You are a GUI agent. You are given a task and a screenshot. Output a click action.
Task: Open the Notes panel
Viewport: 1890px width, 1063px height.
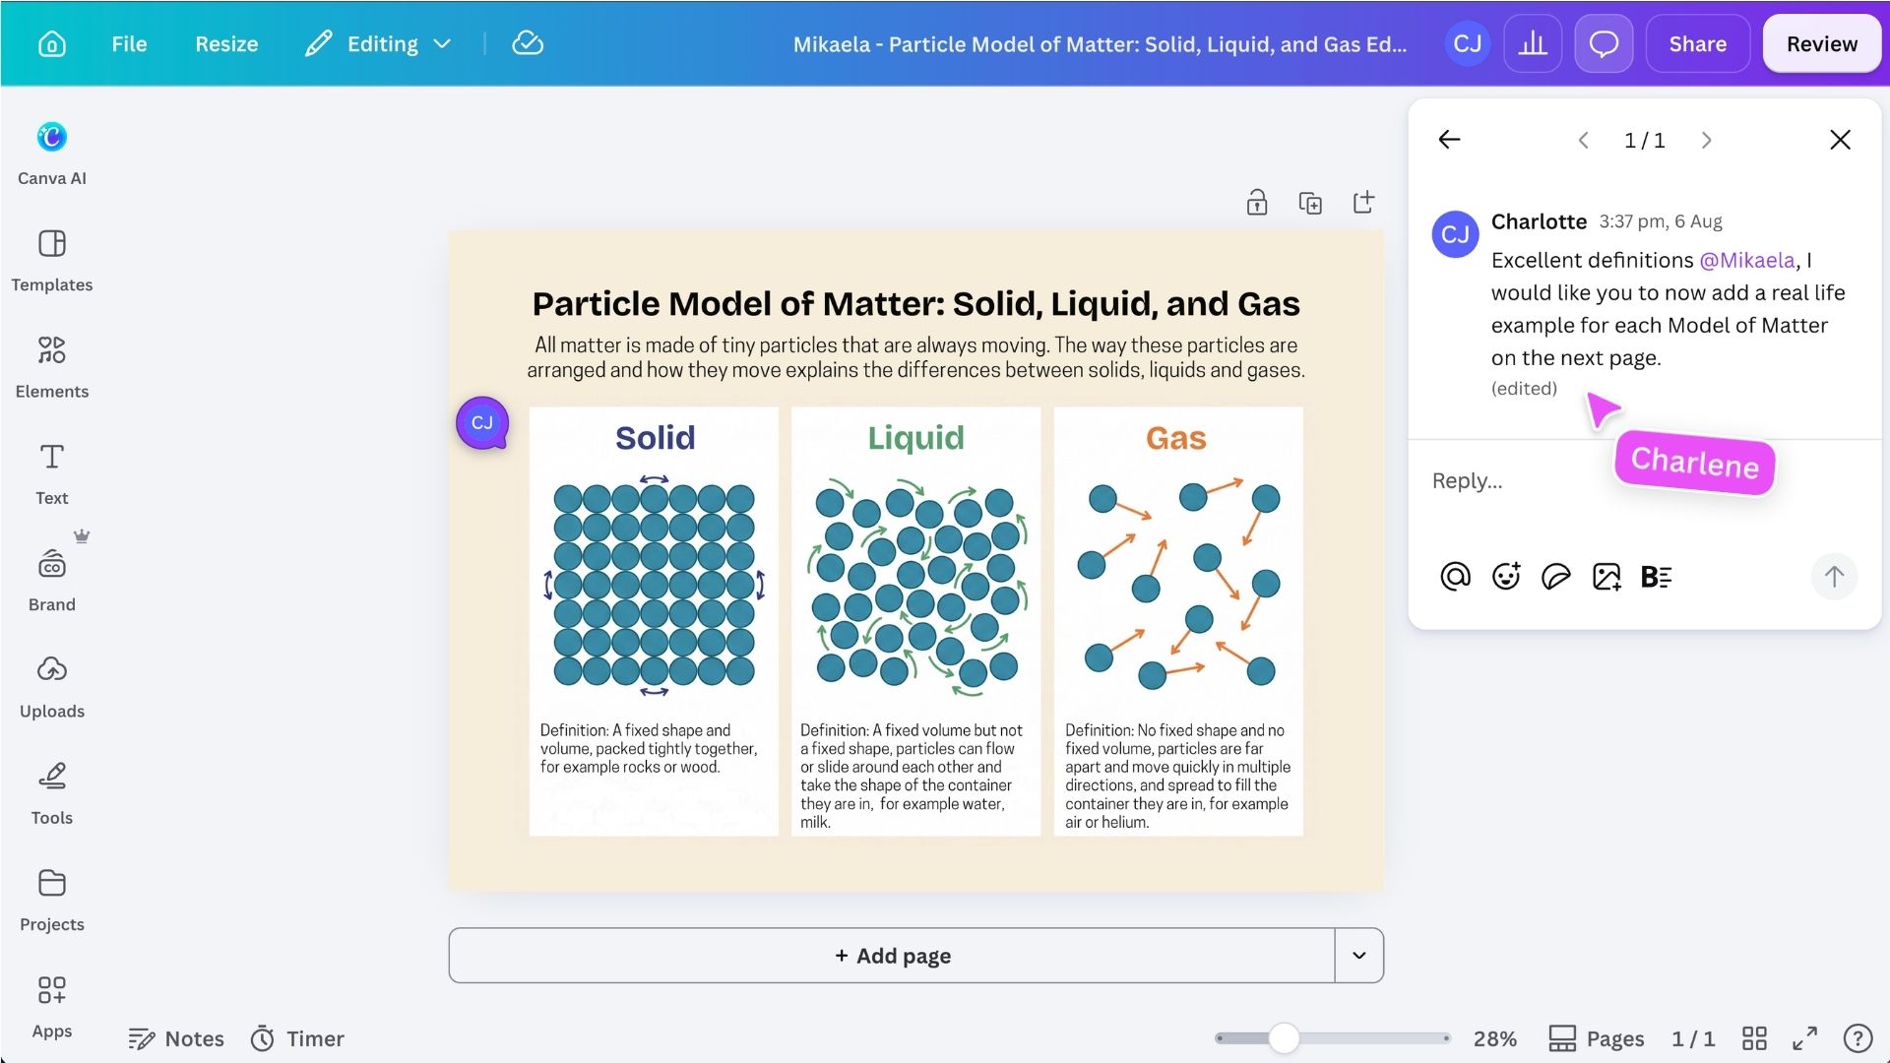click(x=177, y=1039)
